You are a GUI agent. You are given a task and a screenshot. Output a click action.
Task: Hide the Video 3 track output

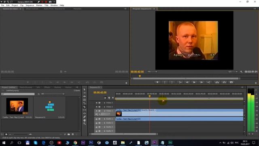point(97,103)
